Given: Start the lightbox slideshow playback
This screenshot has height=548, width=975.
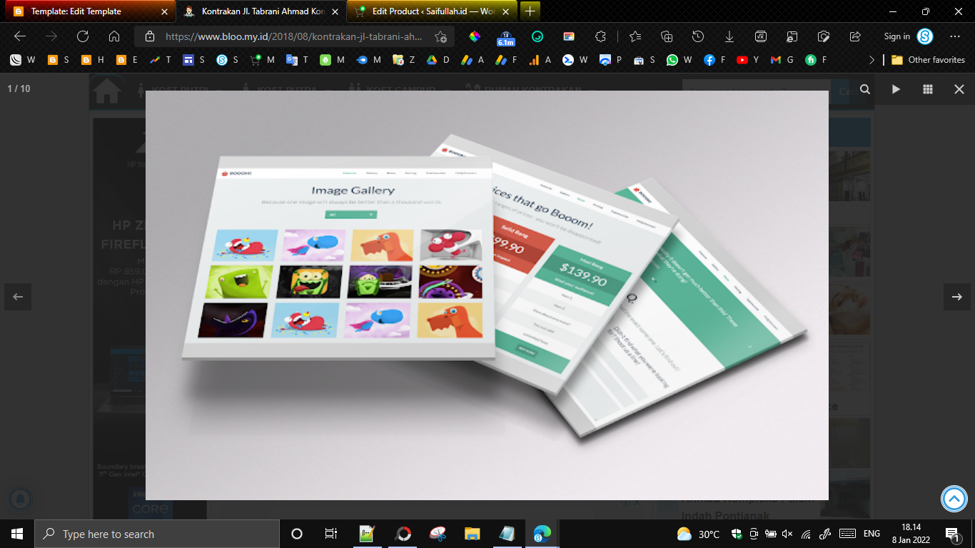Looking at the screenshot, I should pyautogui.click(x=896, y=89).
